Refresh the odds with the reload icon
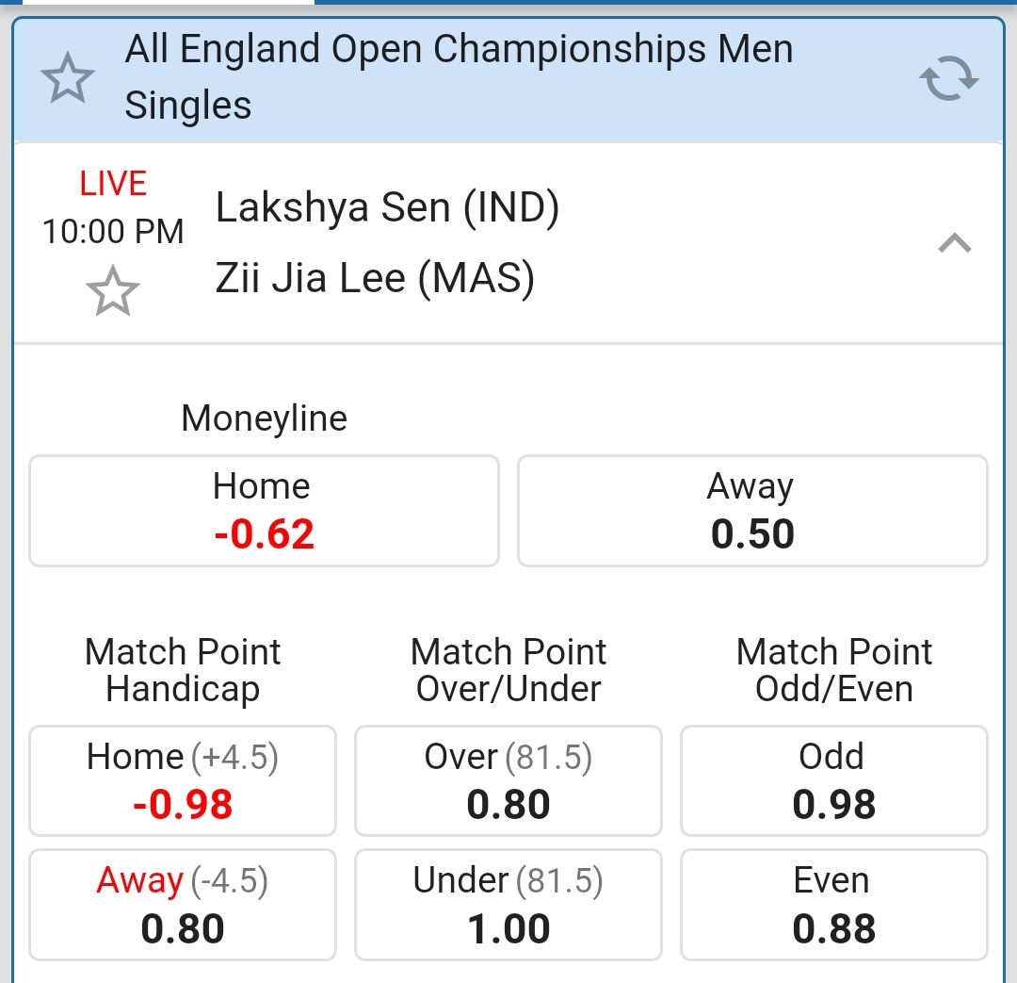The image size is (1017, 983). [x=948, y=78]
